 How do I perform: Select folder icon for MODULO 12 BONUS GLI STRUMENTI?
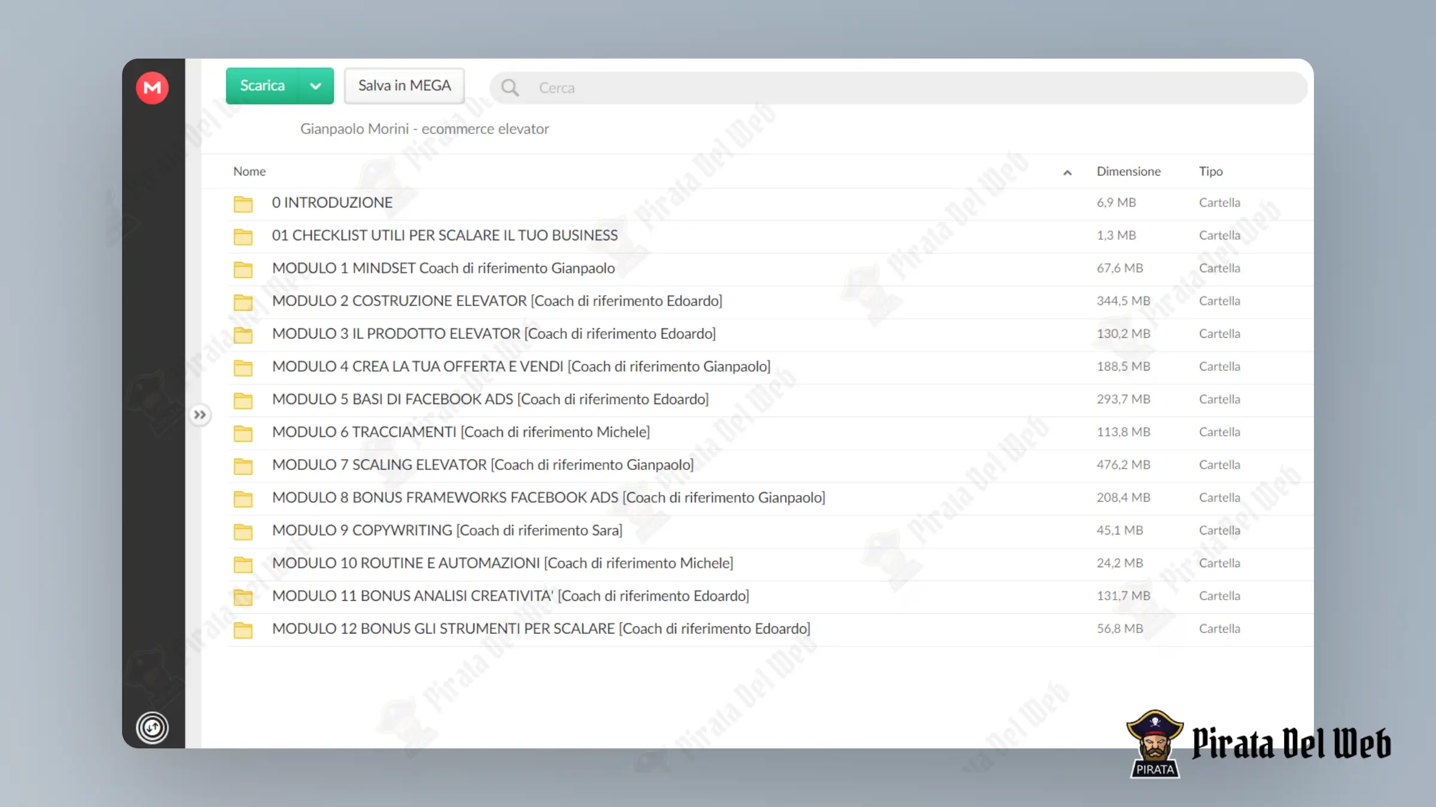point(243,629)
